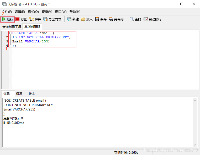Click the Save (保存) floppy icon
The height and width of the screenshot is (155, 200).
pos(97,19)
